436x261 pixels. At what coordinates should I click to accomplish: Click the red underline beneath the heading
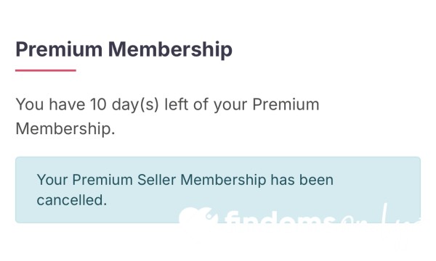click(46, 70)
